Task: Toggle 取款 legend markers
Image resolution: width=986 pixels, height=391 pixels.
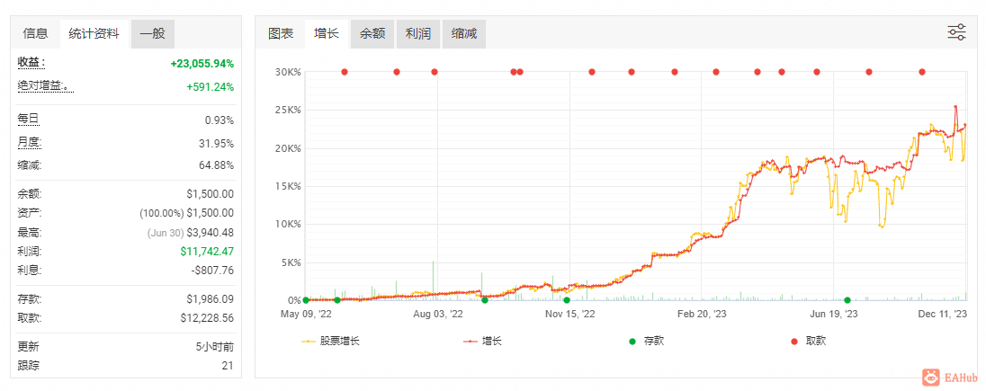Action: [808, 342]
